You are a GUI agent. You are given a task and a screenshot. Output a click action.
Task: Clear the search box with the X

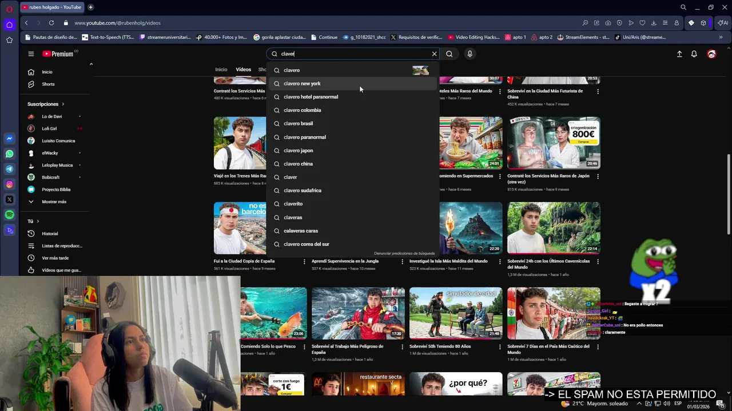434,54
